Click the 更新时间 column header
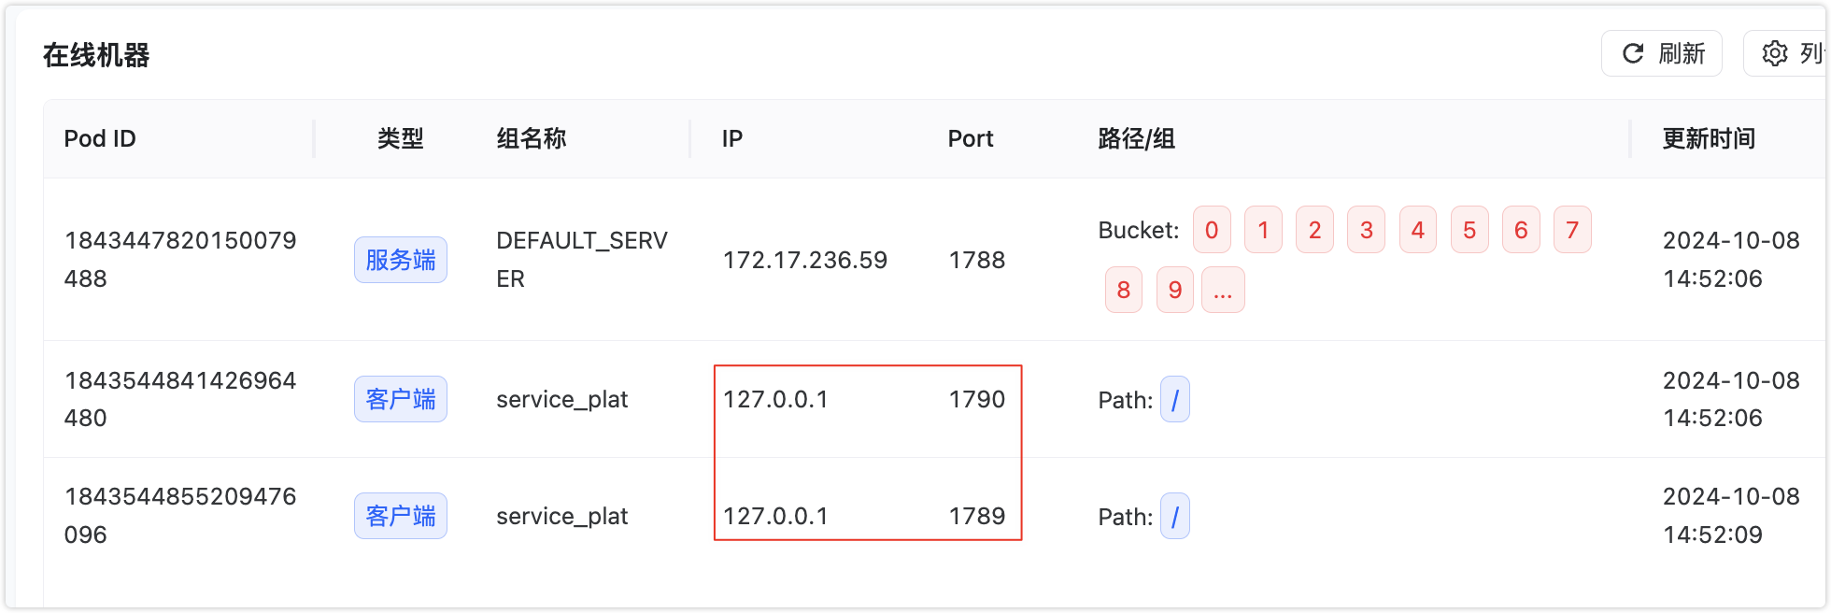 point(1709,139)
